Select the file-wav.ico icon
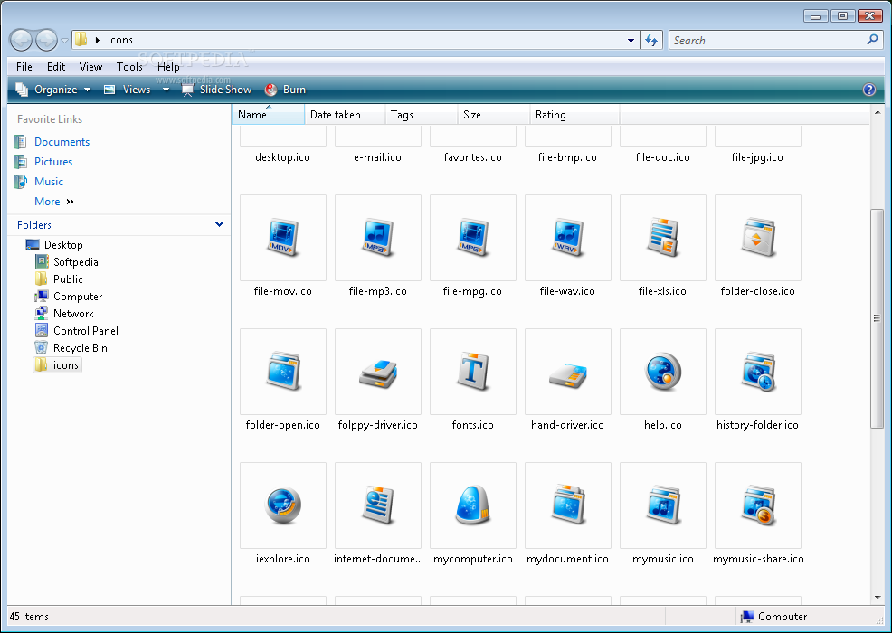This screenshot has width=892, height=633. click(x=568, y=238)
